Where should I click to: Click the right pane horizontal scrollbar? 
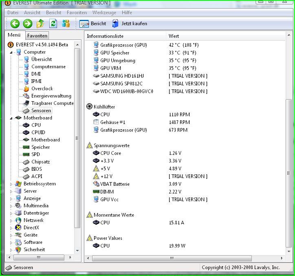coord(172,259)
